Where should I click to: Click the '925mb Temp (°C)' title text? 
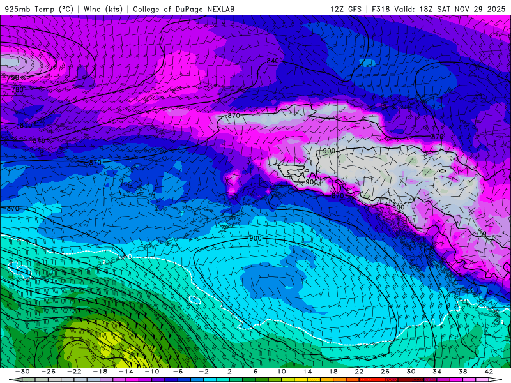coord(40,9)
